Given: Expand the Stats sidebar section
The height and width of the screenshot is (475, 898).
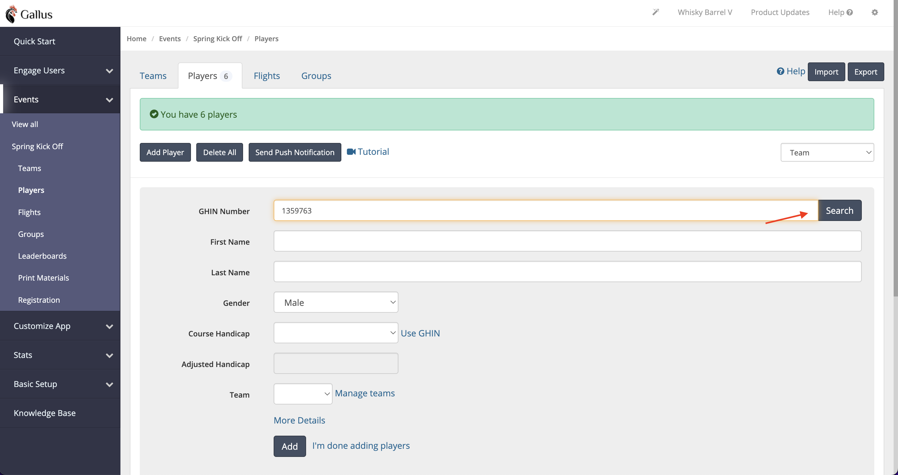Looking at the screenshot, I should [x=60, y=355].
